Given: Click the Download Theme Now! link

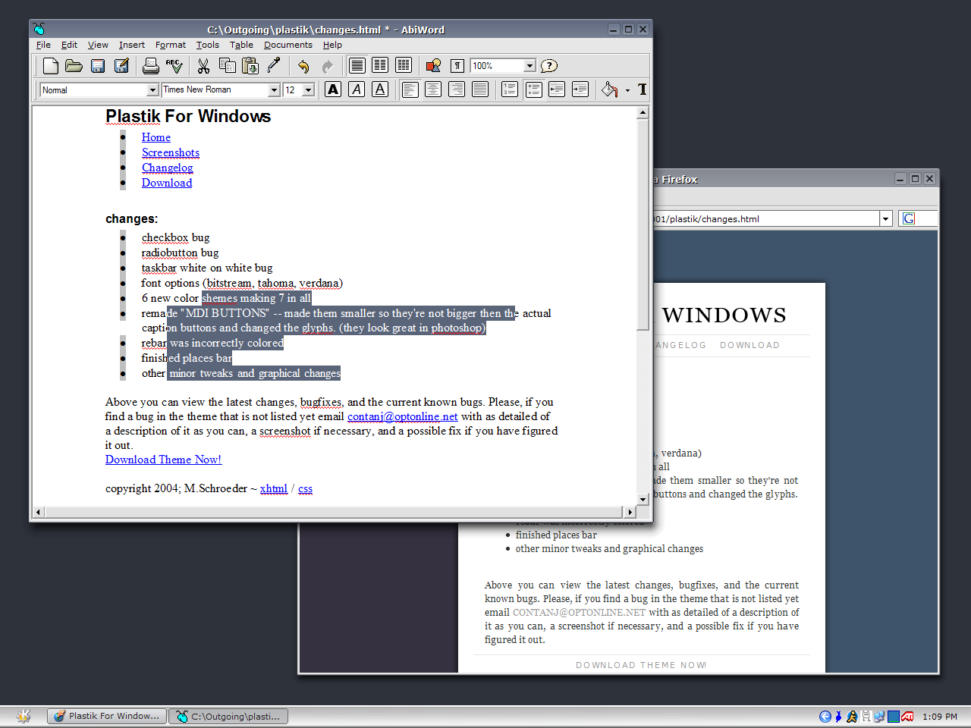Looking at the screenshot, I should tap(164, 460).
